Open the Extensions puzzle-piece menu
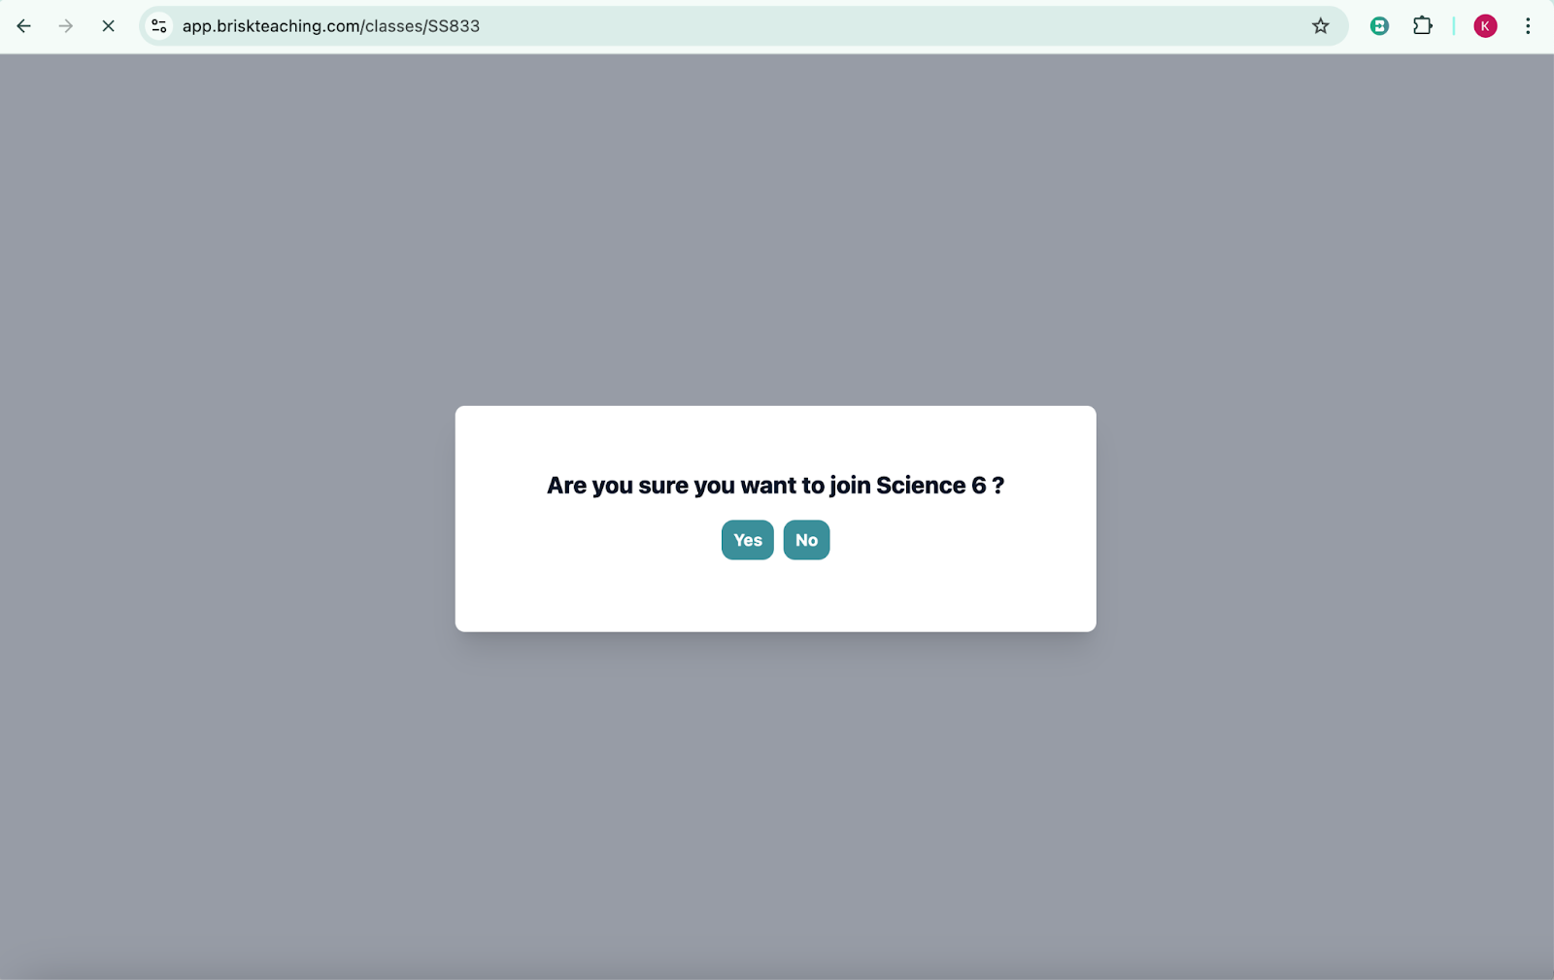The height and width of the screenshot is (980, 1554). 1423,26
